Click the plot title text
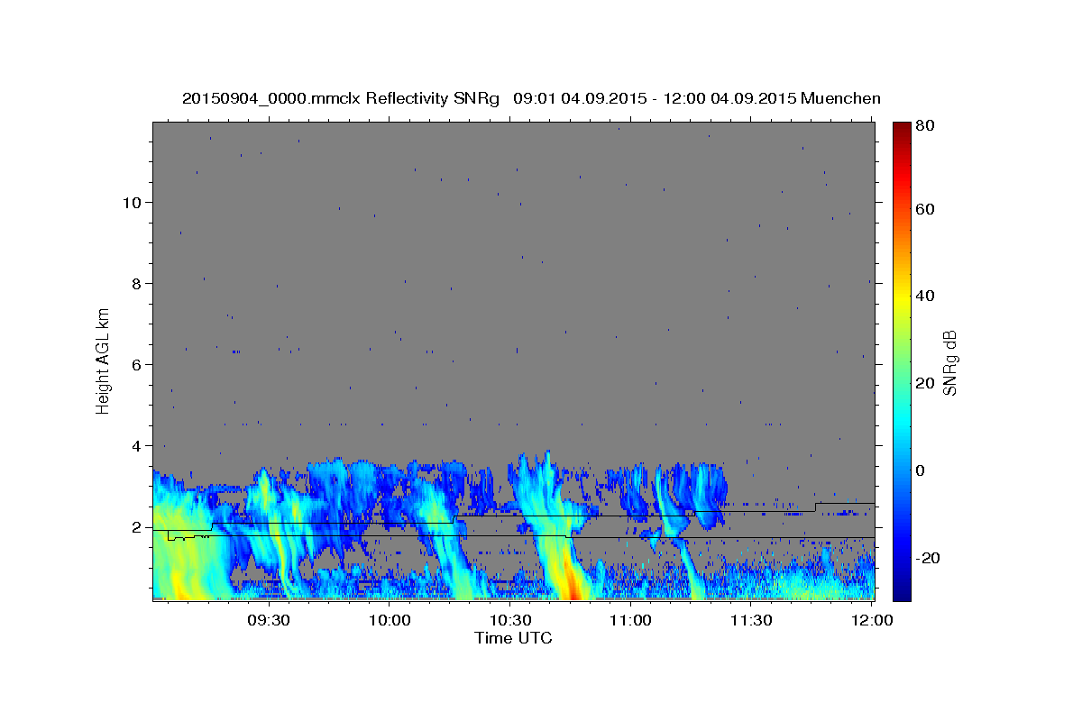 click(x=531, y=98)
